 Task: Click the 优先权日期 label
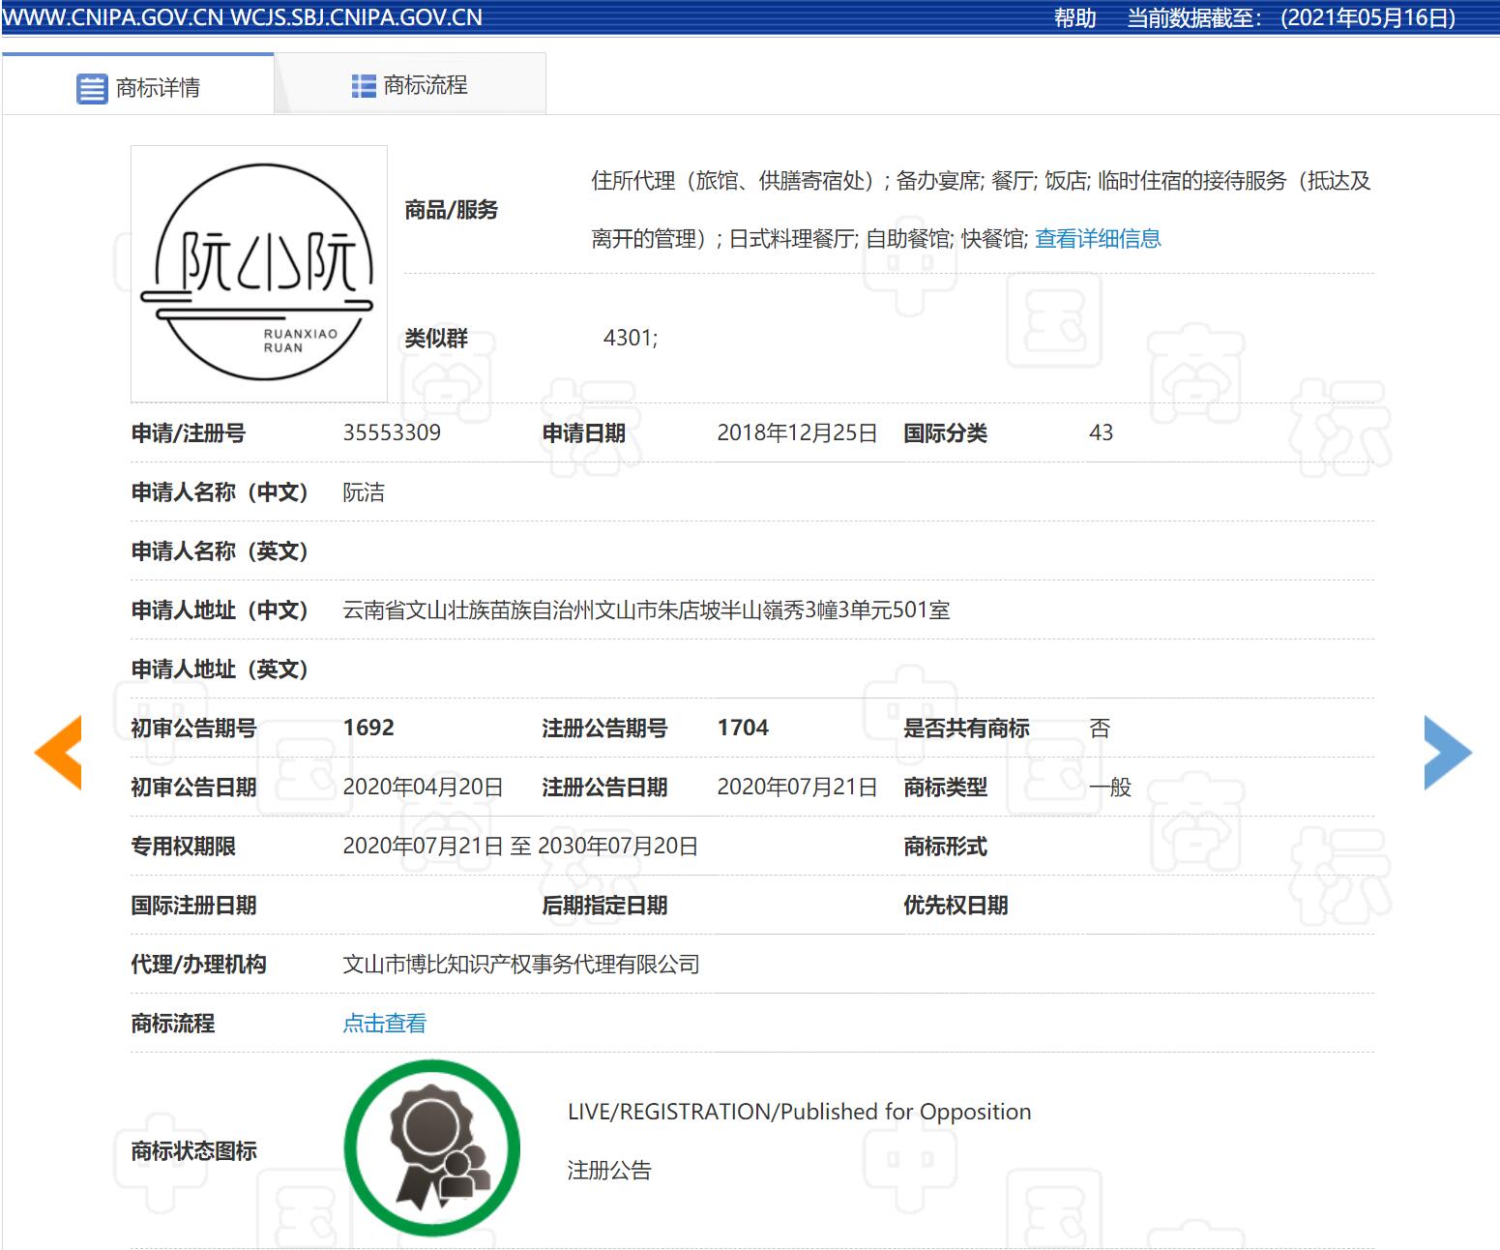pos(956,905)
